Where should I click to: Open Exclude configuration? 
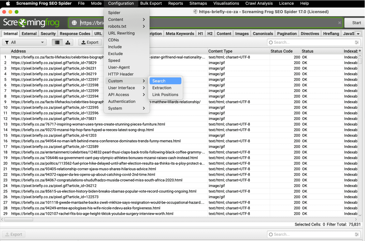(x=127, y=53)
